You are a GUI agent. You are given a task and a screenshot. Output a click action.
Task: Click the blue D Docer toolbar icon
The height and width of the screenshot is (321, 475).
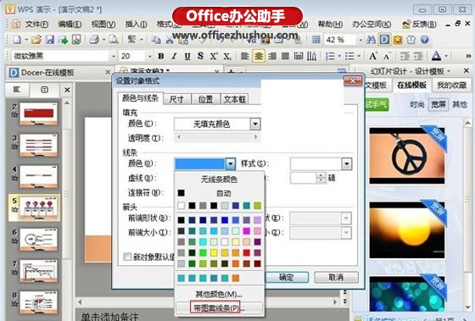pos(384,40)
